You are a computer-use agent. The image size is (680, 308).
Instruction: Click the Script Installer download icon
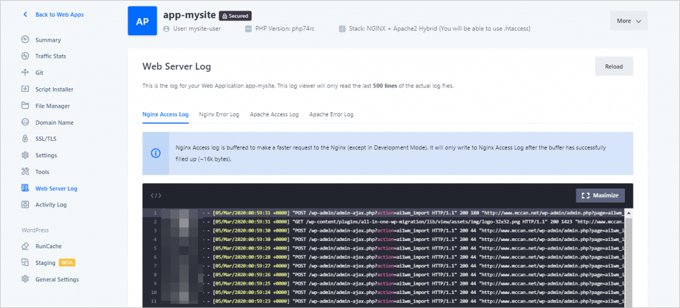[25, 89]
